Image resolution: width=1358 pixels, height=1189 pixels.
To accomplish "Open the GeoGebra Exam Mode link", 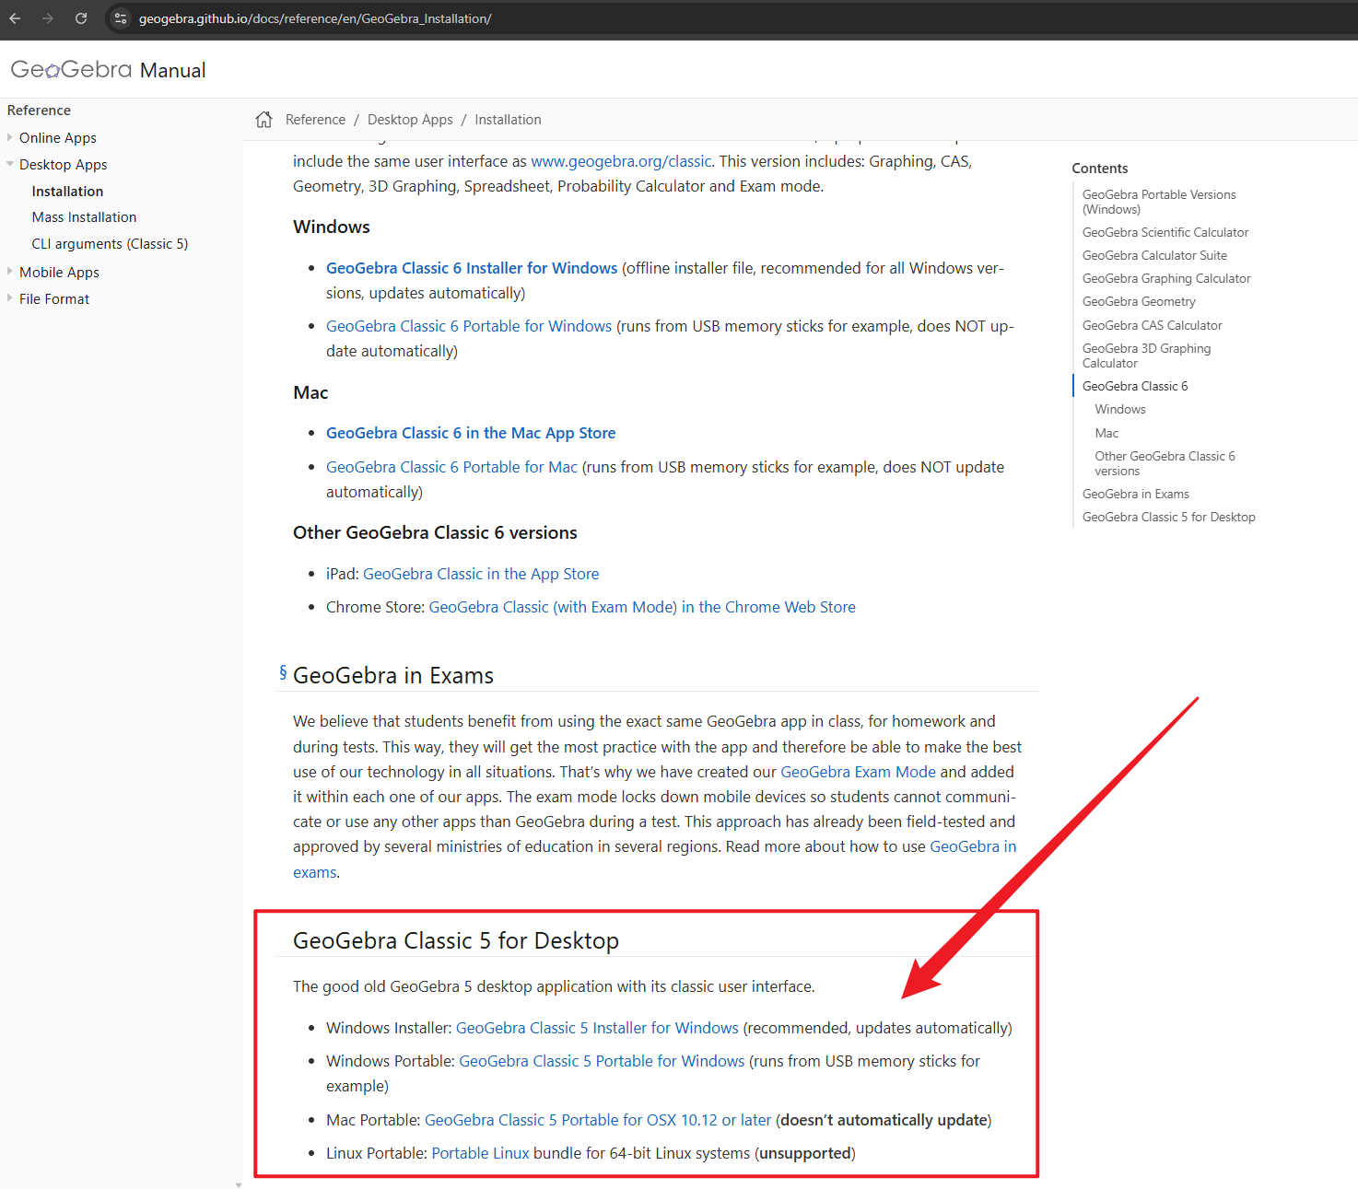I will pyautogui.click(x=858, y=772).
